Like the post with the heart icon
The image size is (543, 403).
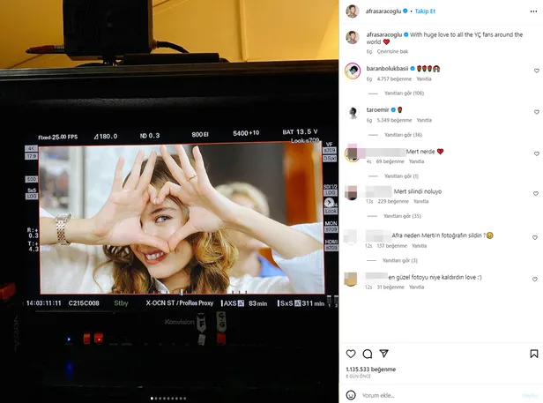point(350,354)
